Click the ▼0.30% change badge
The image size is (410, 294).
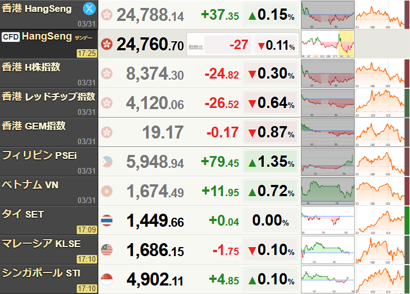tap(271, 73)
